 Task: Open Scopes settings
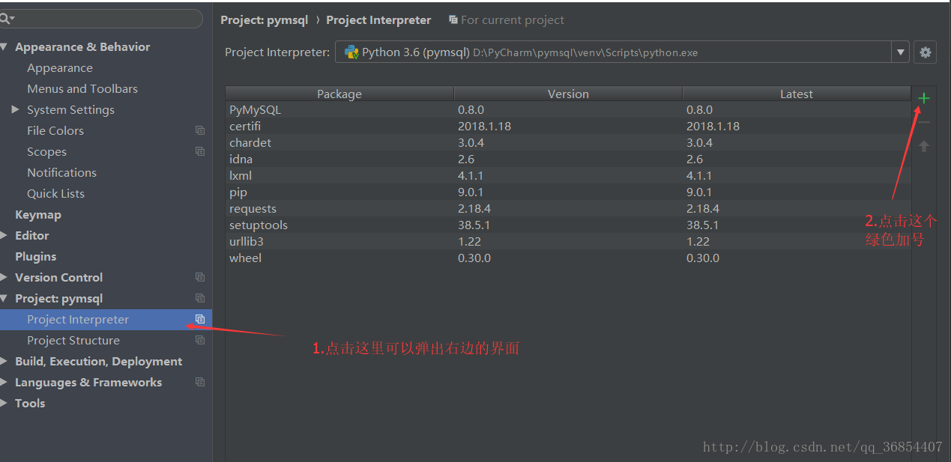point(46,151)
